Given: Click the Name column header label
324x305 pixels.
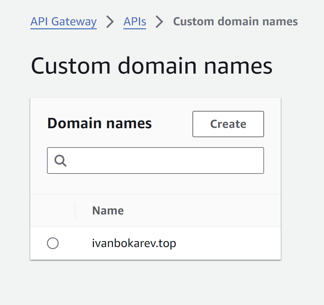Looking at the screenshot, I should point(108,210).
